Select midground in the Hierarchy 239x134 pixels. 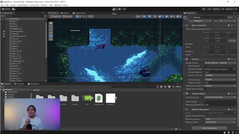pyautogui.click(x=16, y=29)
